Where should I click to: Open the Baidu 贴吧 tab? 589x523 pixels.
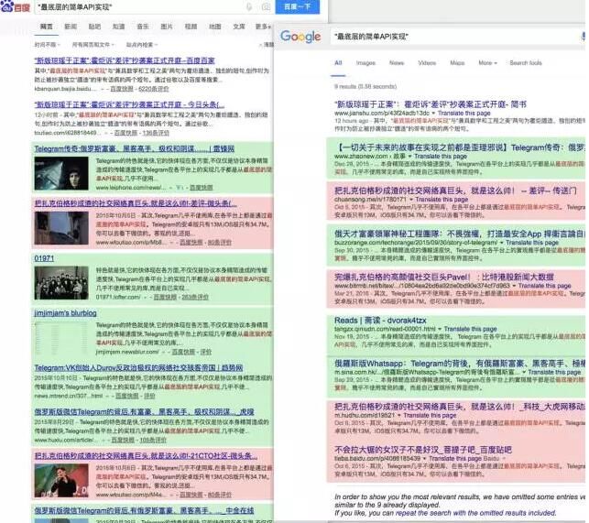coord(94,27)
